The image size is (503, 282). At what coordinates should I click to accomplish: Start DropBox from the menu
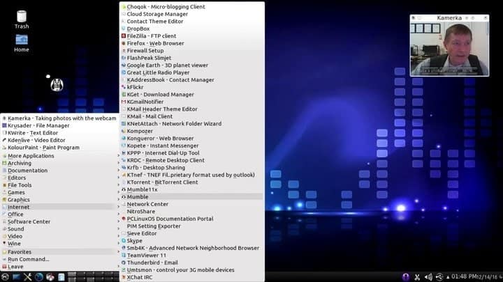click(192, 29)
